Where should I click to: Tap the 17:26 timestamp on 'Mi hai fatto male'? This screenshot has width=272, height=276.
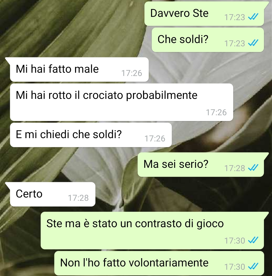(132, 73)
